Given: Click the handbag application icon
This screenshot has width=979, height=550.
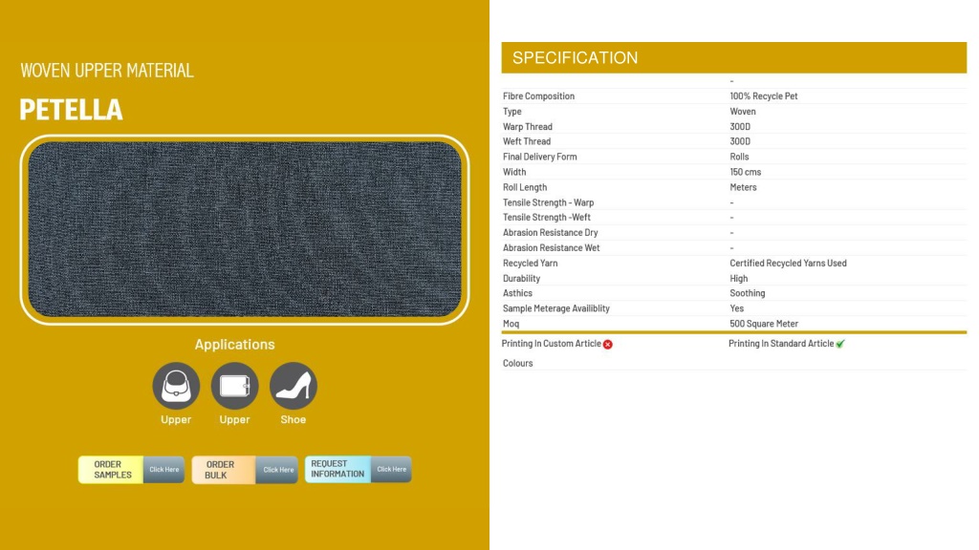Looking at the screenshot, I should (176, 386).
